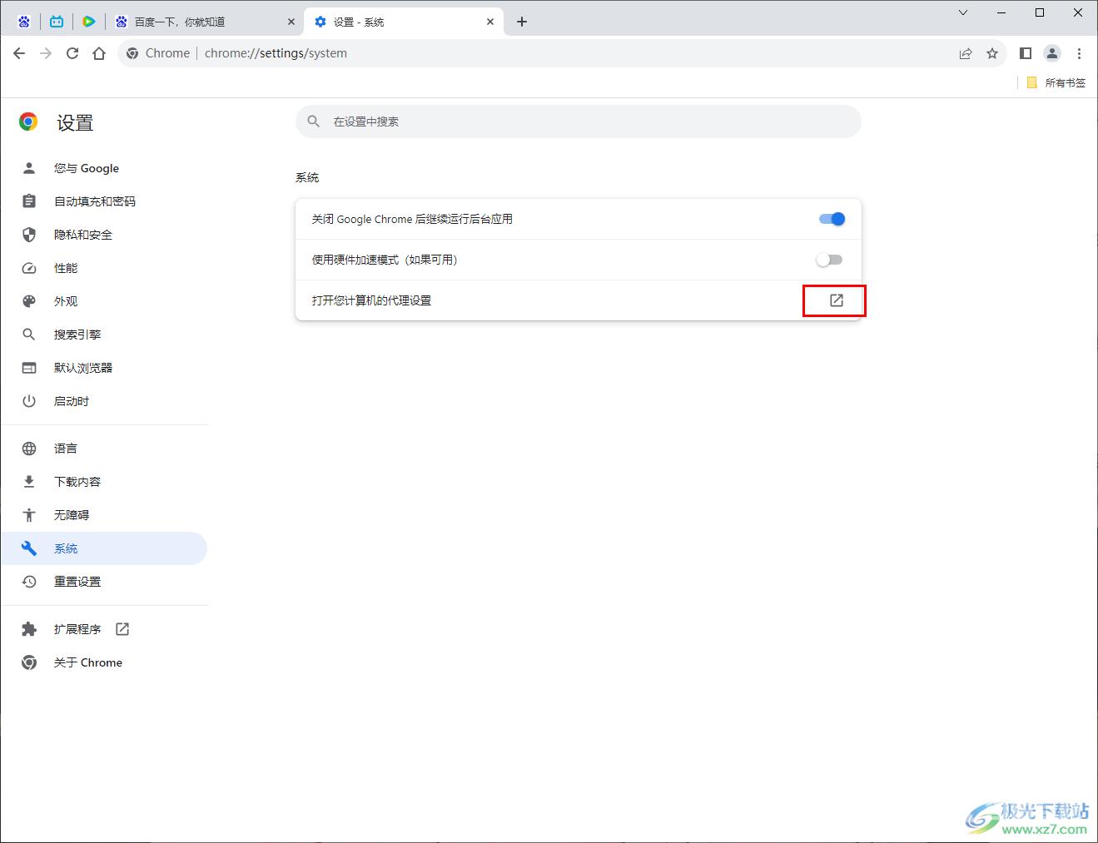Click the person icon beside 您与 Google

pyautogui.click(x=29, y=168)
